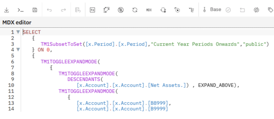
Task: Click the redo arrow
Action: [x=63, y=10]
